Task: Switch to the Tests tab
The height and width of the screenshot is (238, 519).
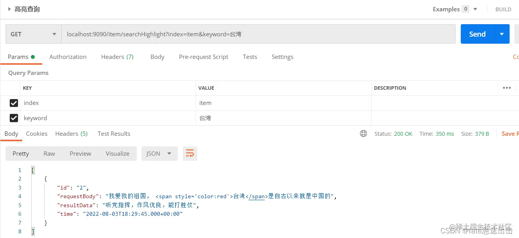Action: (250, 57)
